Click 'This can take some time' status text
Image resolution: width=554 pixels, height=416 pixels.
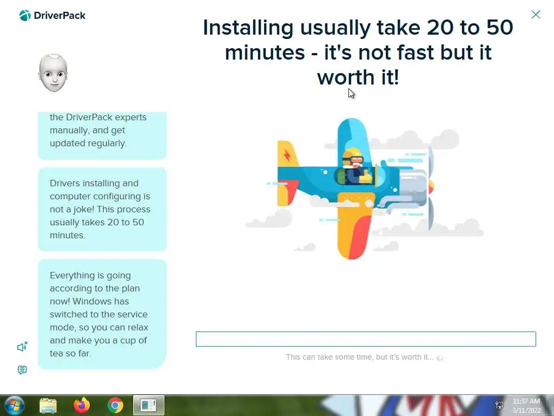click(359, 357)
